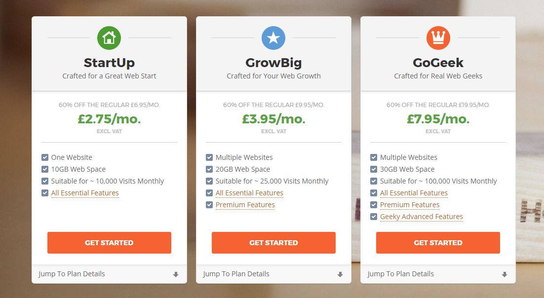The image size is (544, 298).
Task: Toggle the 30GB Web Space checkbox
Action: 374,169
